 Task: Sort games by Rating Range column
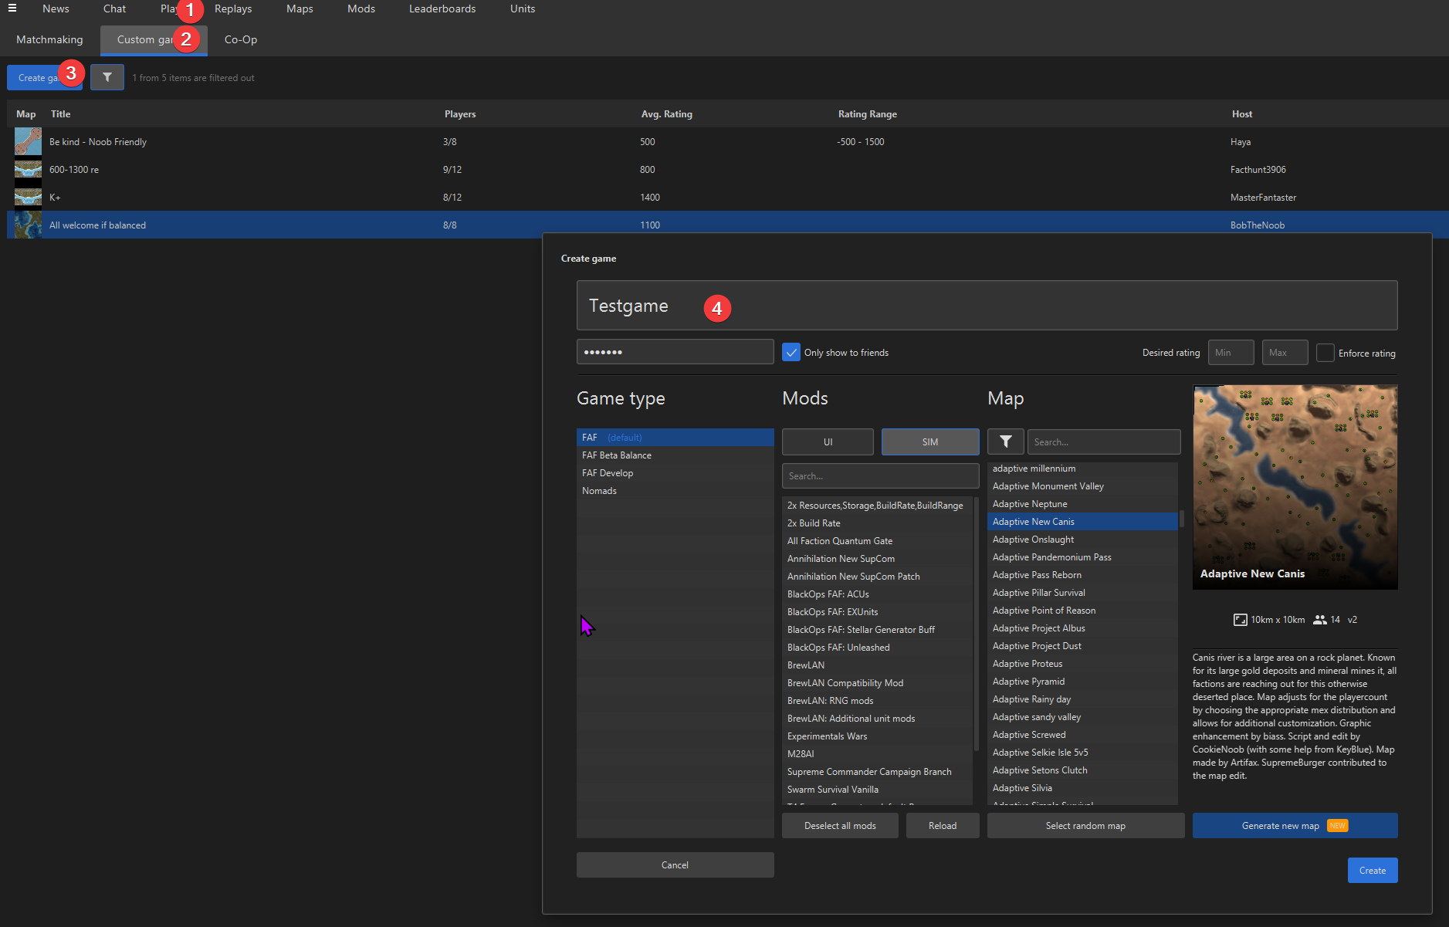click(x=867, y=113)
